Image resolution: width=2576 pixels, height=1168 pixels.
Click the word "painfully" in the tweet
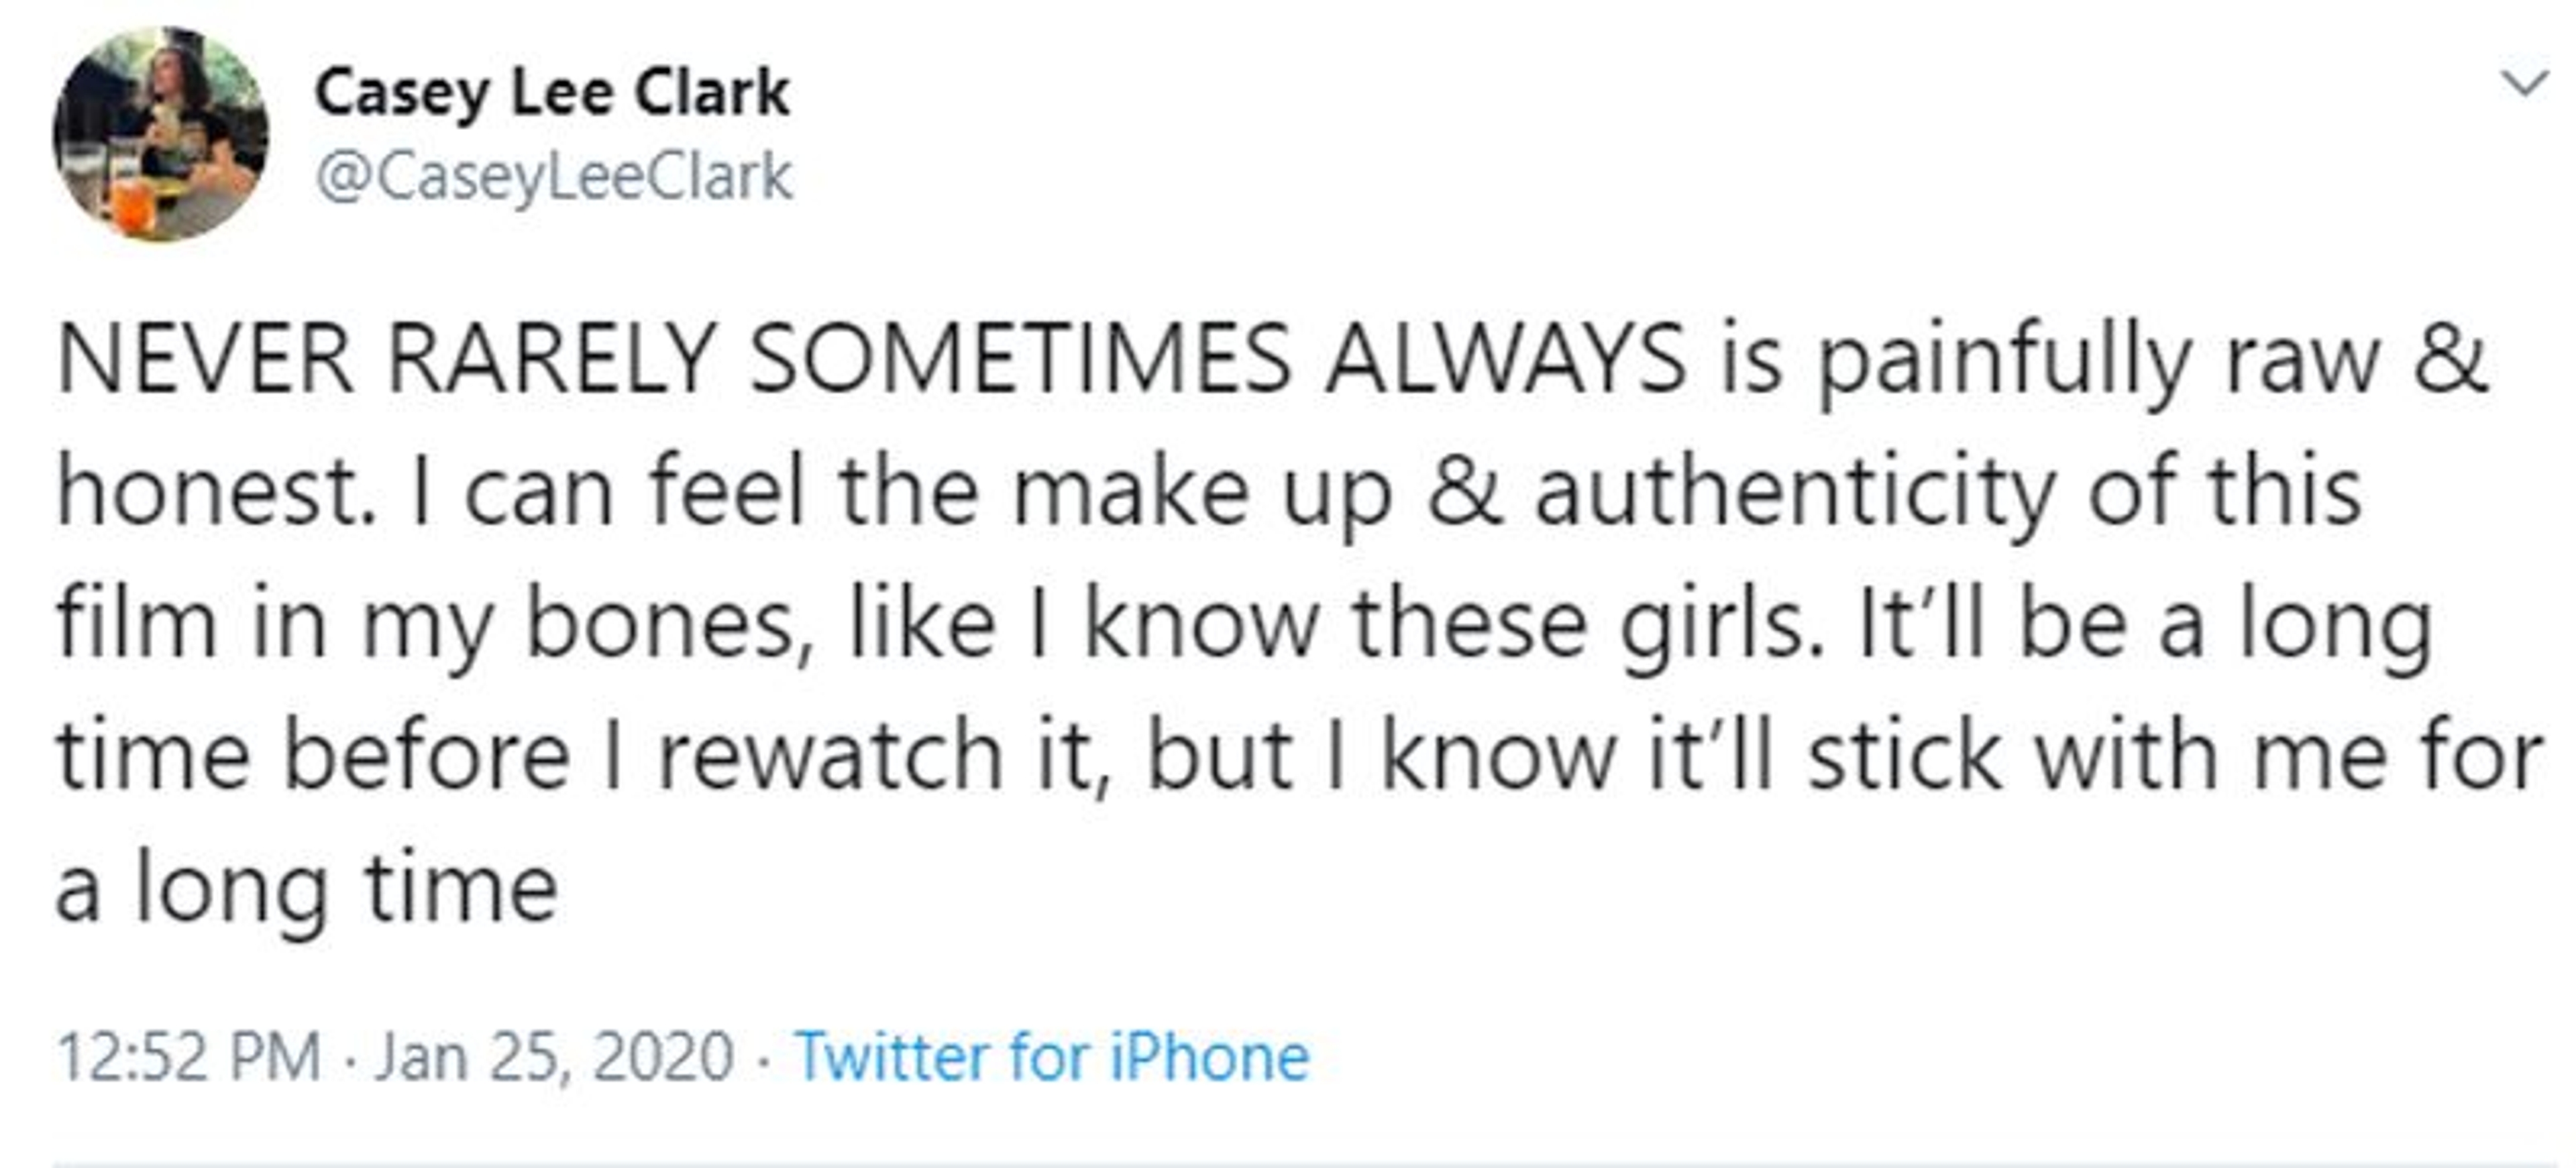coord(2004,359)
